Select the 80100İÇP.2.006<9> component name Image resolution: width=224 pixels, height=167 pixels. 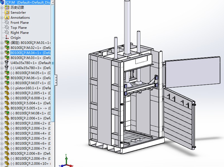(30, 158)
